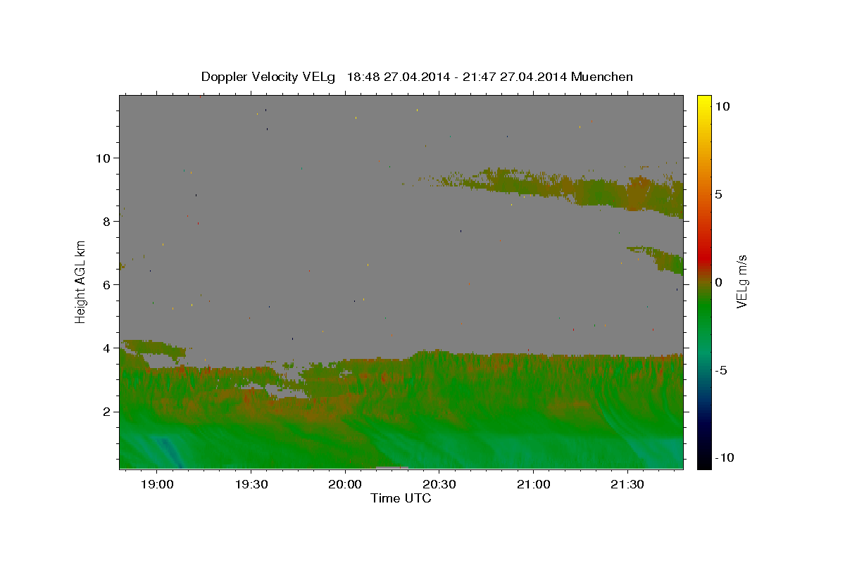Click the 'VELg m/s' colorbar label
The width and height of the screenshot is (845, 563).
tap(741, 281)
